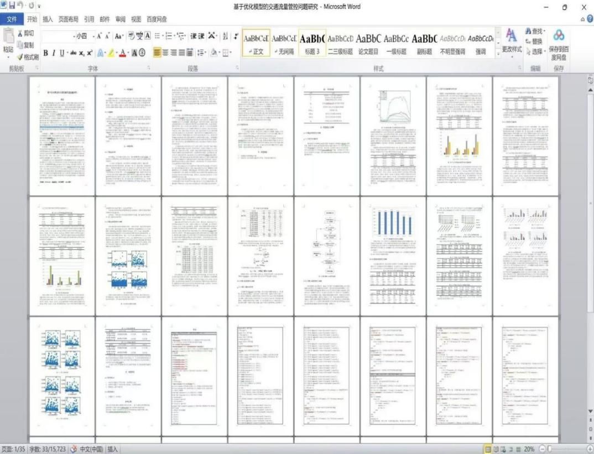This screenshot has height=454, width=594.
Task: Click the zoom out minus button
Action: pyautogui.click(x=542, y=449)
